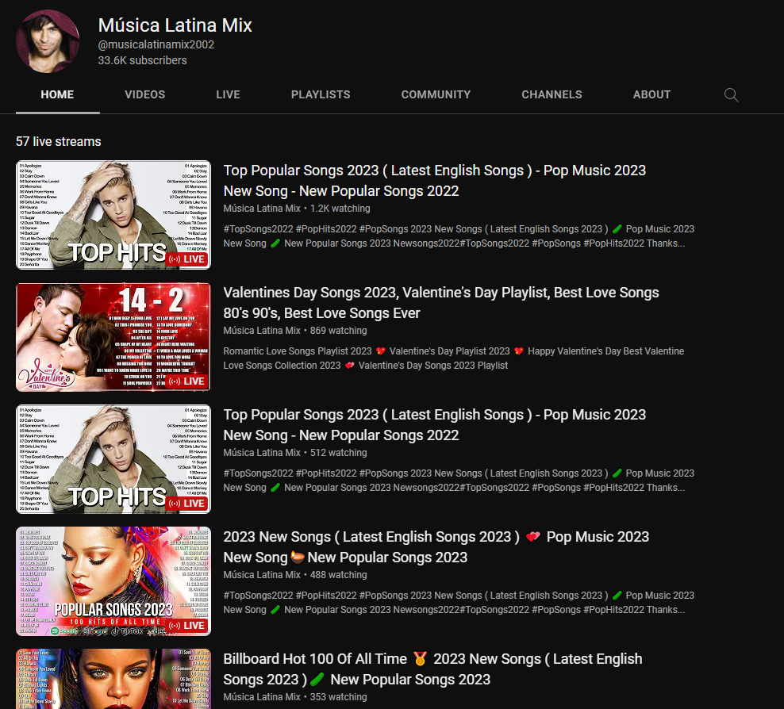Click the channel name beside 512 watching
784x709 pixels.
[262, 453]
